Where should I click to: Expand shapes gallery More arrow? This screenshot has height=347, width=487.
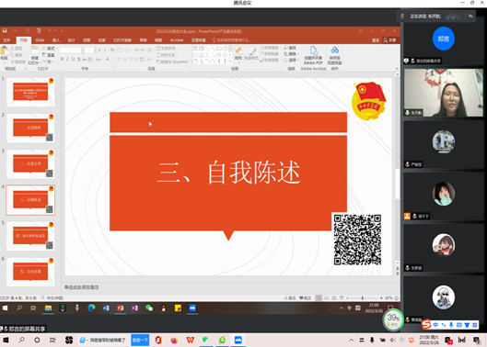[230, 62]
